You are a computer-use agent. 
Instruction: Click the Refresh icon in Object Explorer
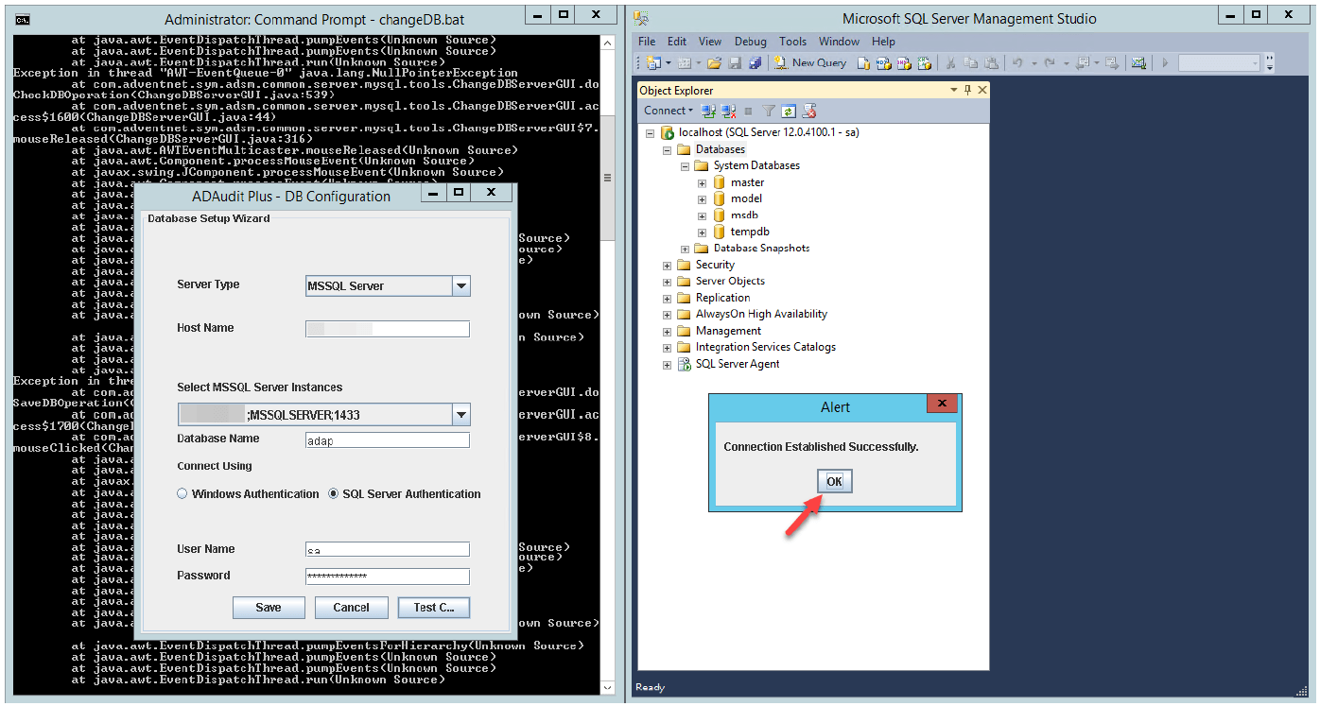pyautogui.click(x=789, y=112)
